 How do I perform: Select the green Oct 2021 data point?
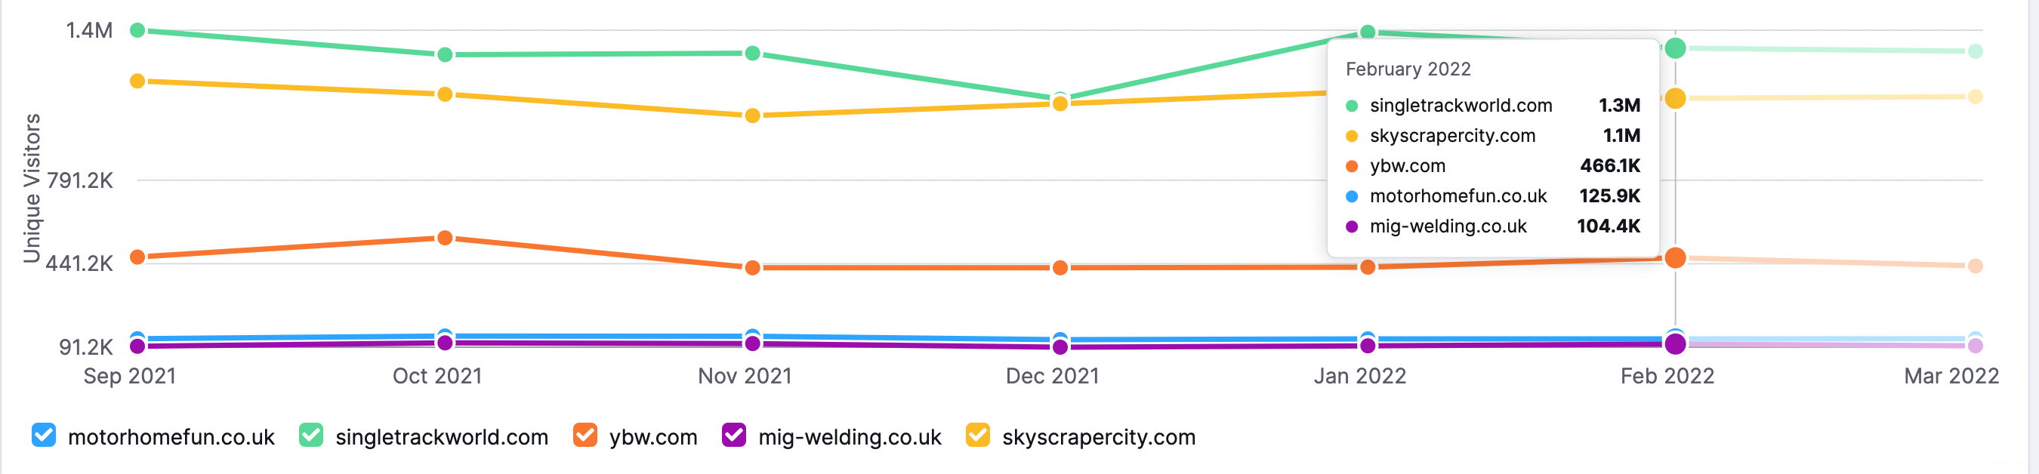pyautogui.click(x=445, y=54)
